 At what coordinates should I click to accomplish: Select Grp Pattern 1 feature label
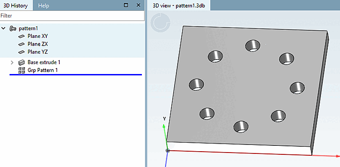click(x=43, y=70)
